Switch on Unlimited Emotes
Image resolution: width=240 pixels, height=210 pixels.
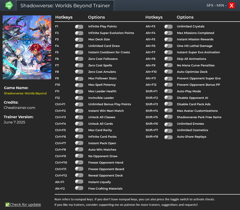(168, 124)
